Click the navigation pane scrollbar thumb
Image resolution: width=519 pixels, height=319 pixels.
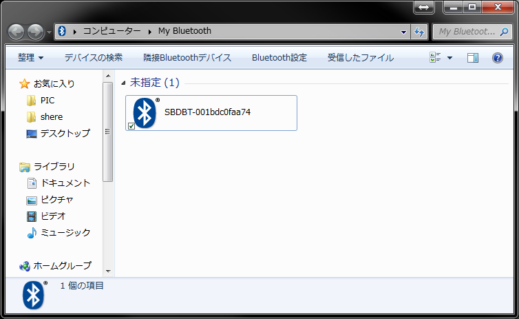tap(107, 132)
